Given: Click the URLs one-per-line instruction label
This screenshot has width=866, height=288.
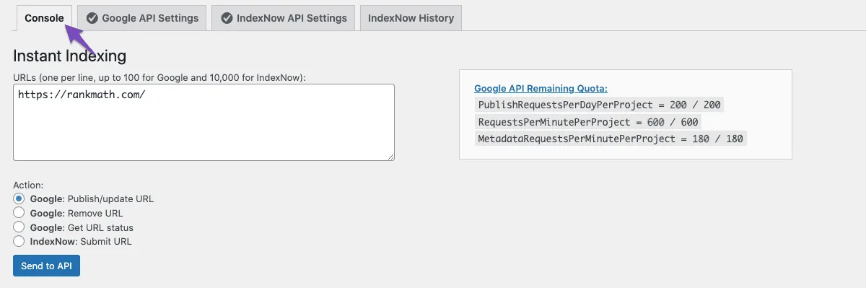Looking at the screenshot, I should [x=159, y=77].
